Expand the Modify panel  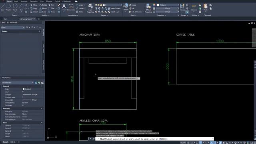pos(45,15)
